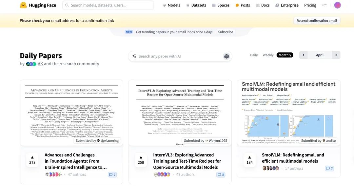
Task: Click the dice random icon in paper search
Action: click(226, 56)
